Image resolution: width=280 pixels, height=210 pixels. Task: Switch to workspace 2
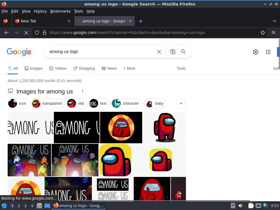click(19, 206)
